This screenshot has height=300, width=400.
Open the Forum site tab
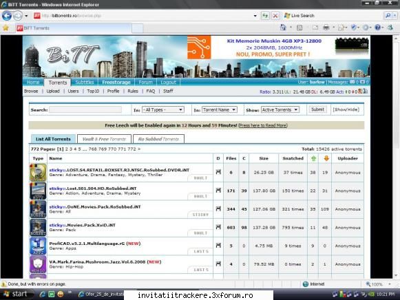(x=145, y=83)
